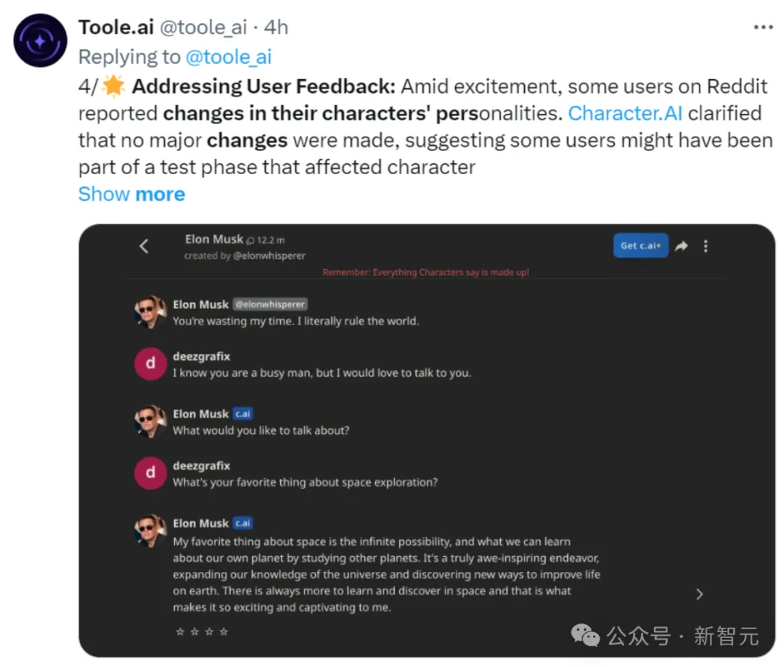This screenshot has width=784, height=667.
Task: Go back using the chat's left arrow
Action: pyautogui.click(x=144, y=246)
